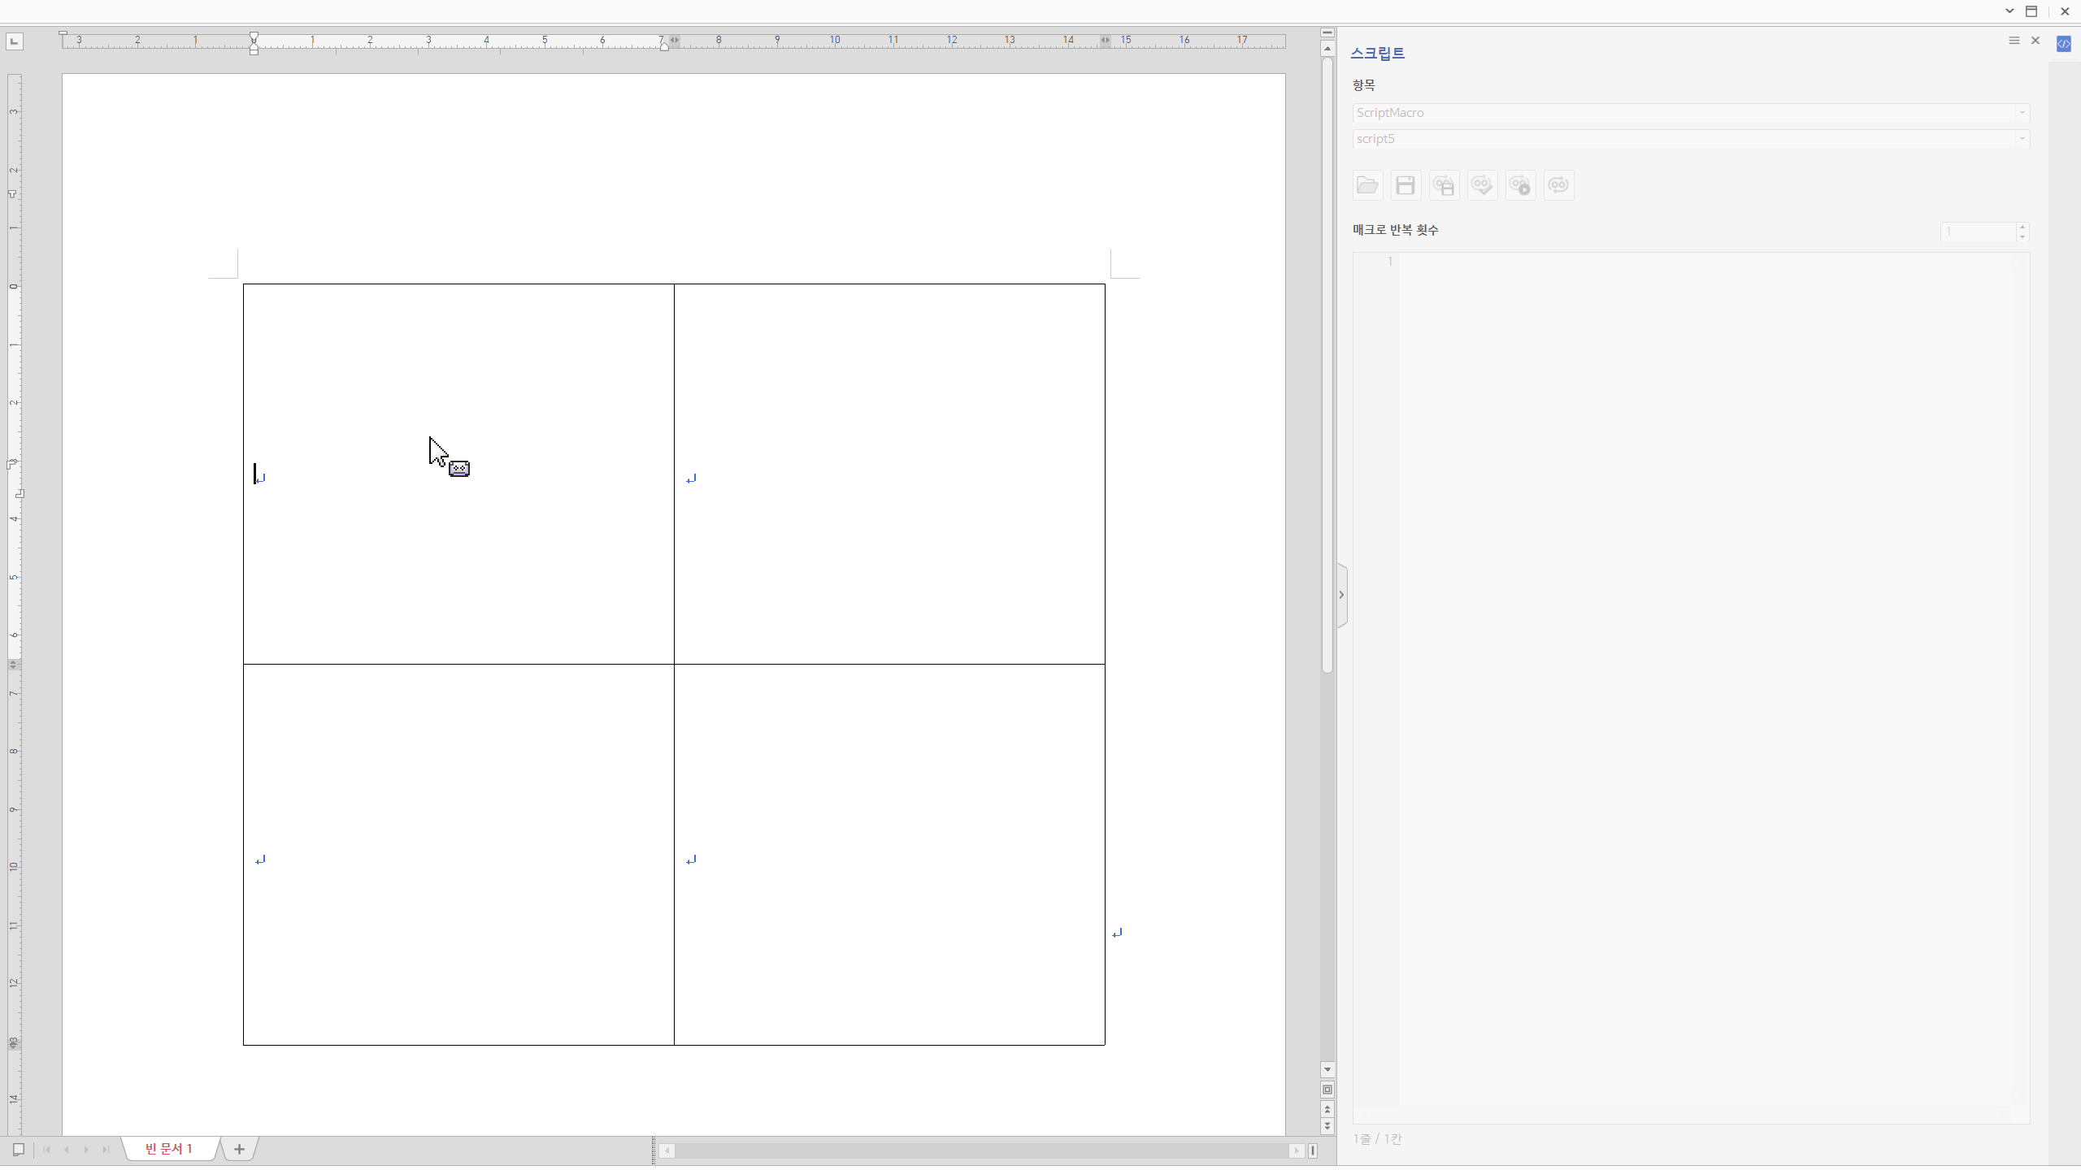This screenshot has height=1170, width=2081.
Task: Increase the macro repeat count
Action: coord(2022,227)
